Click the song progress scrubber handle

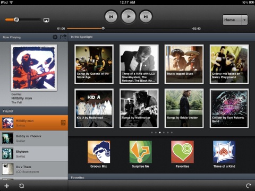[x=103, y=28]
